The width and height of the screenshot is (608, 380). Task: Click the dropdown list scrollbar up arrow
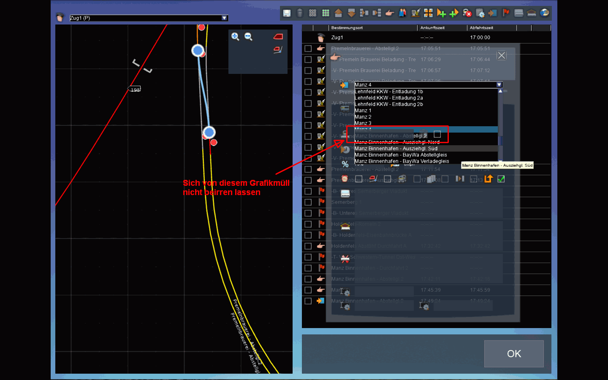tap(500, 91)
